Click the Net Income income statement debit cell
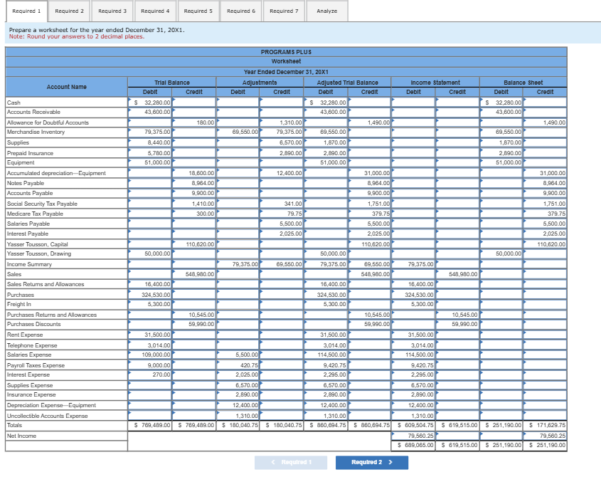601x477 pixels. click(414, 436)
